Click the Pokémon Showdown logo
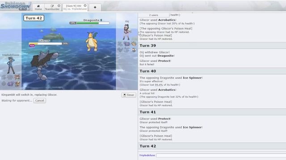 click(x=15, y=6)
